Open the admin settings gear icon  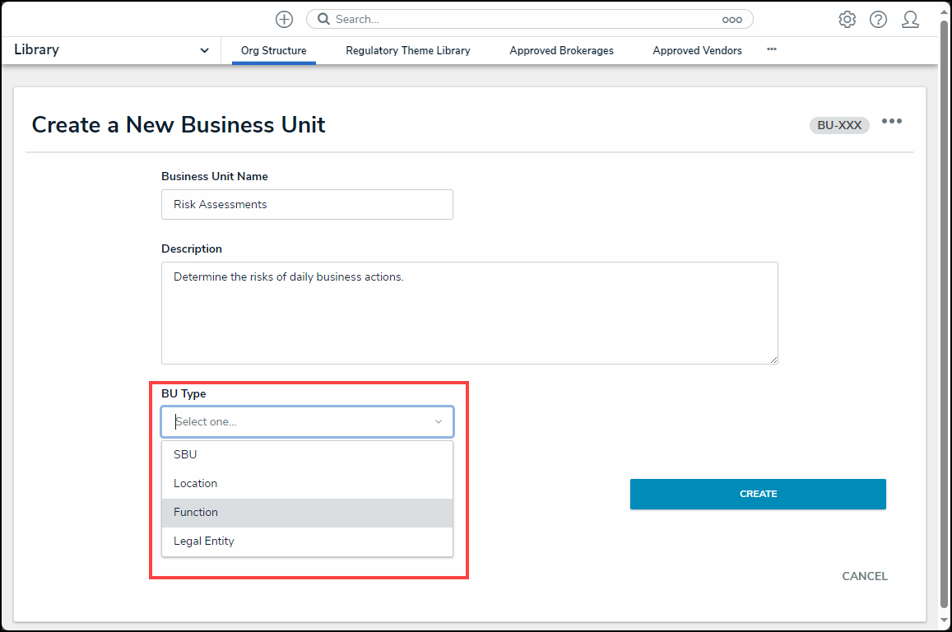[847, 19]
